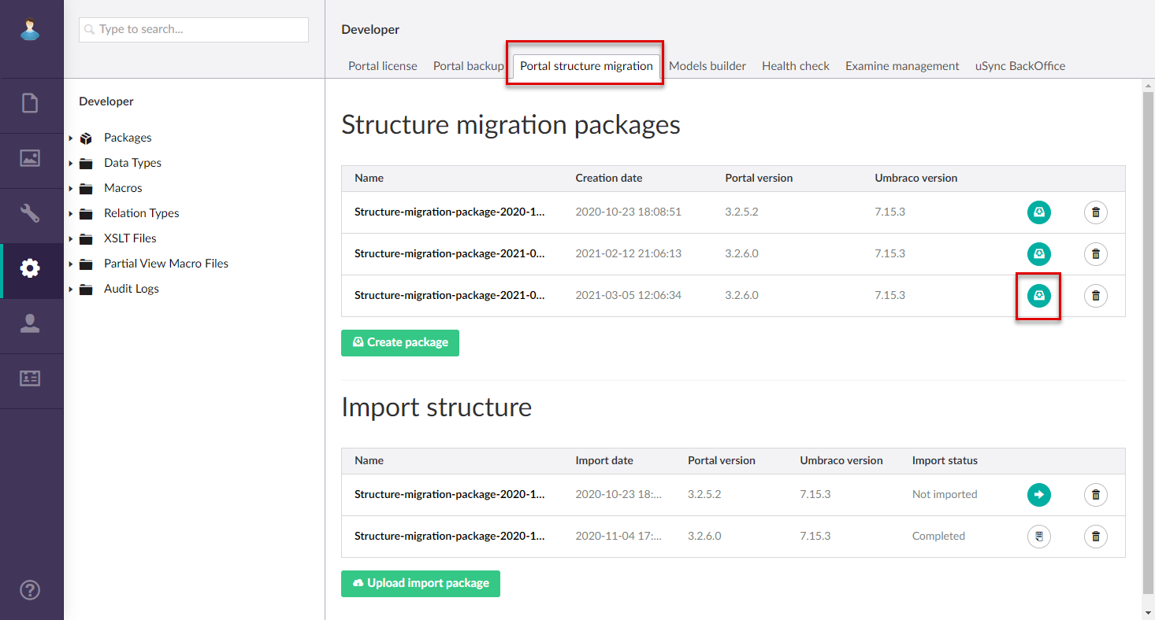Start import of the Not imported package

point(1039,495)
